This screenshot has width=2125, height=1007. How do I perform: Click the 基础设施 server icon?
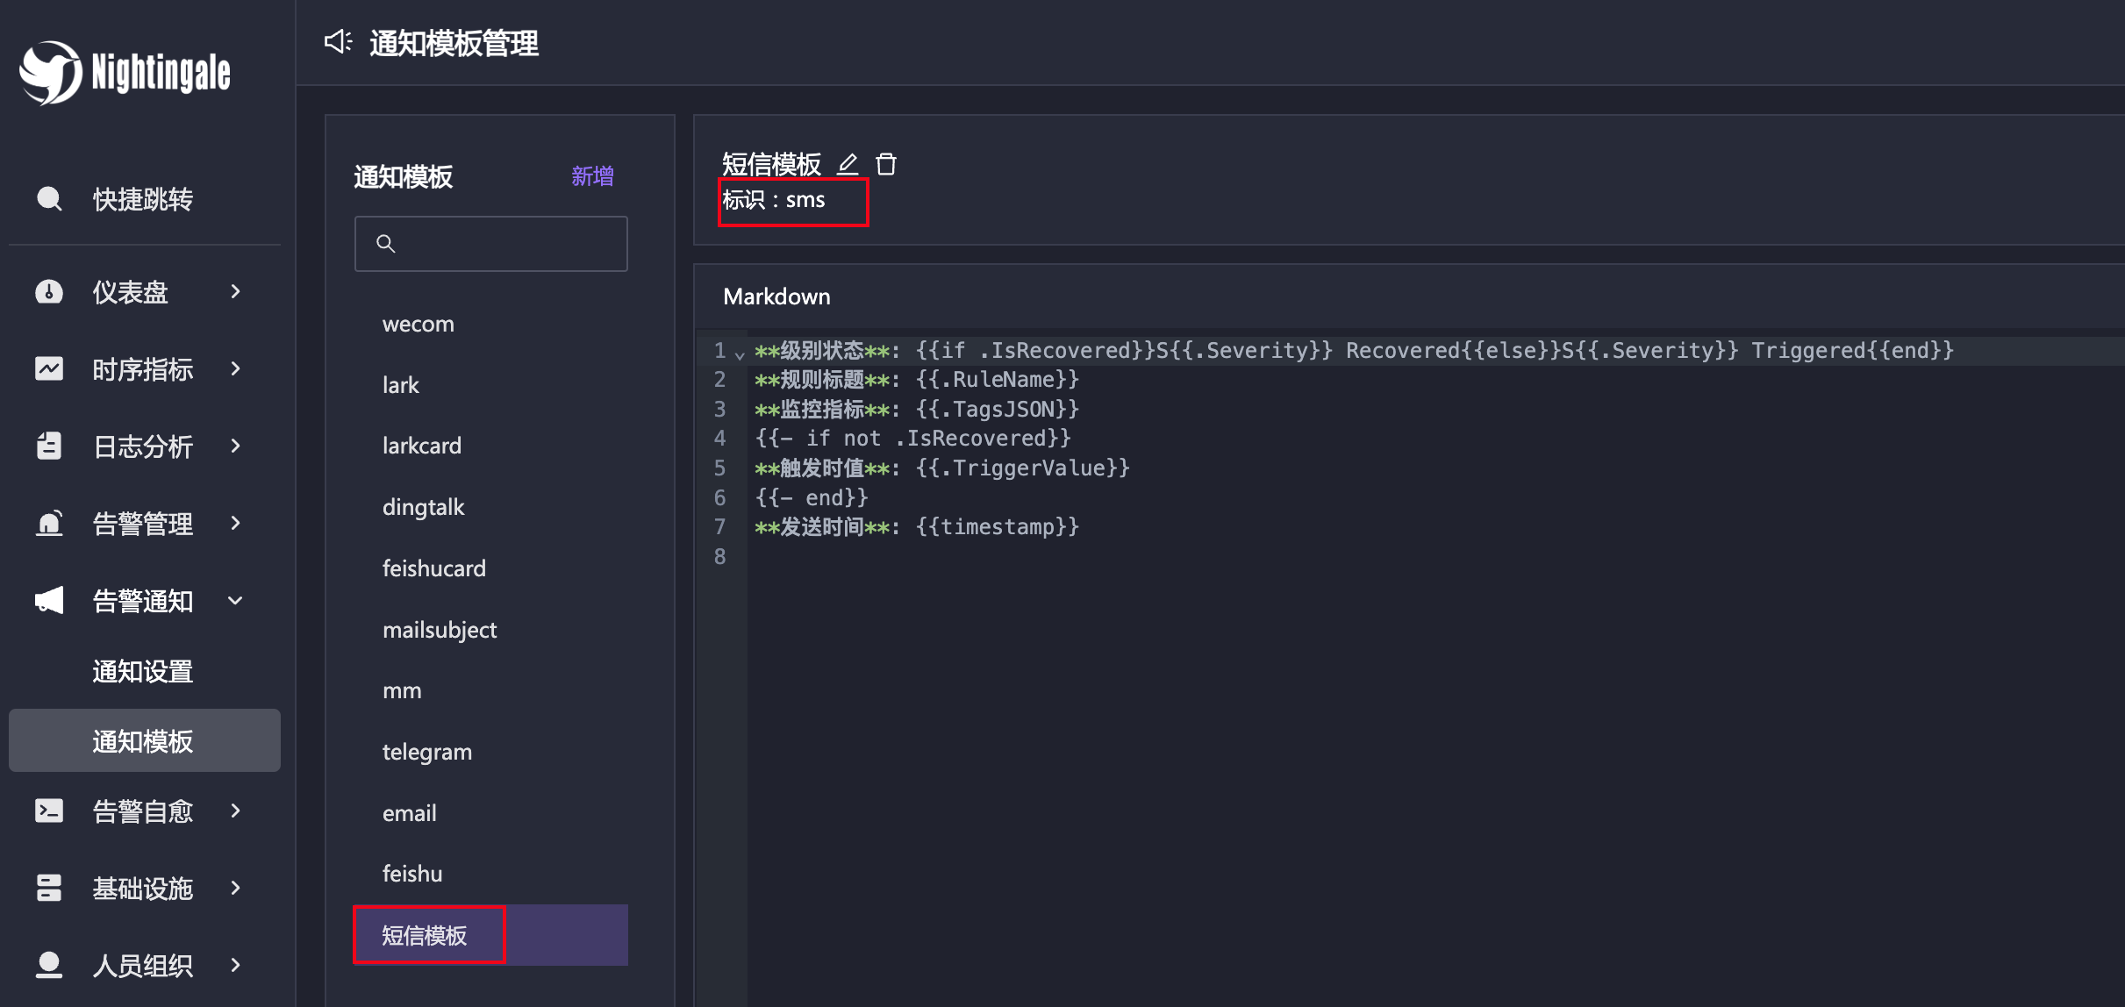[49, 888]
